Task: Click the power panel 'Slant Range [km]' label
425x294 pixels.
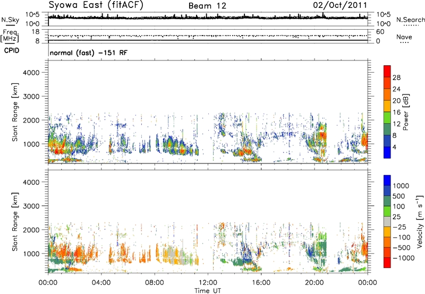Action: tap(15, 112)
